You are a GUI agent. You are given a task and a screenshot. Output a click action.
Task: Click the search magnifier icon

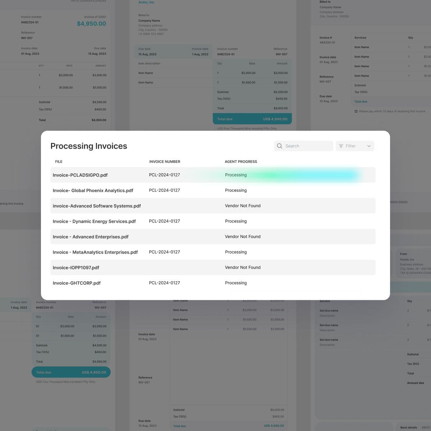(279, 146)
